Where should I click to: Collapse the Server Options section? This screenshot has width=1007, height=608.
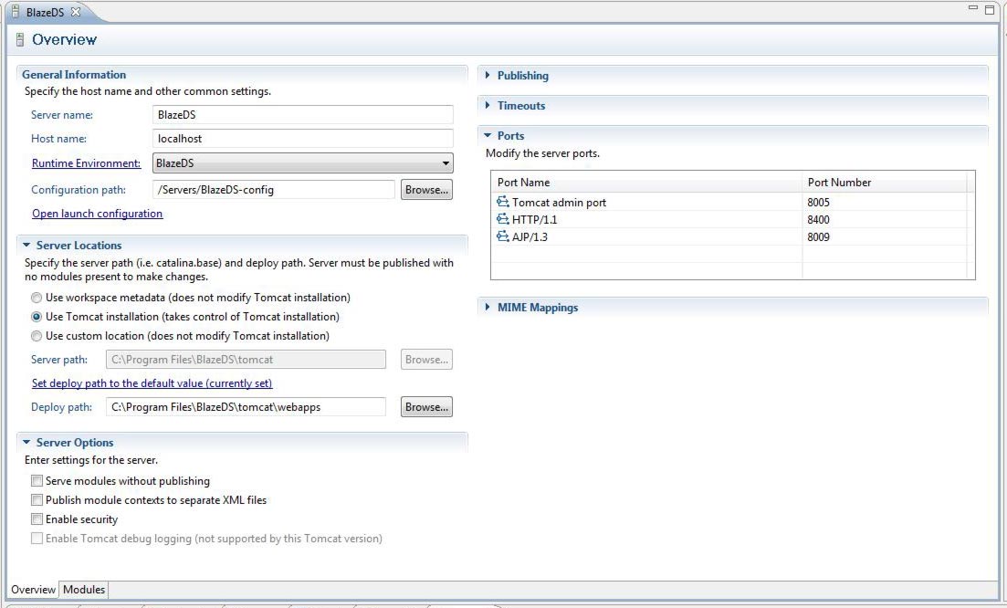coord(26,442)
